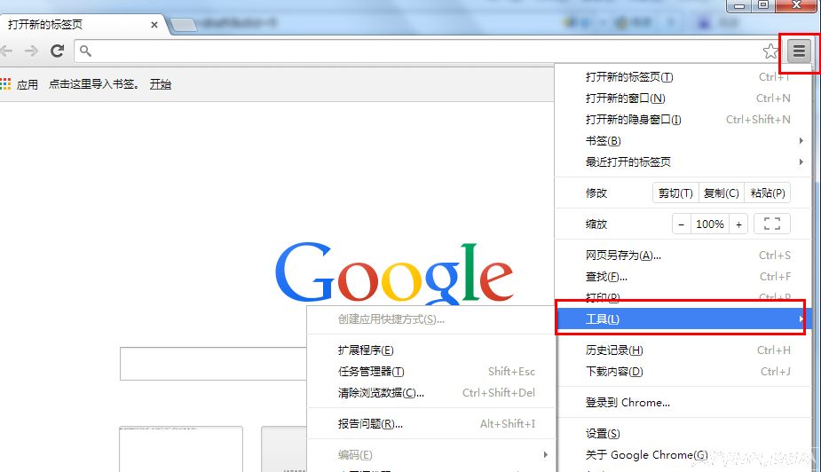Select 清除浏览数据(C)... submenu item
This screenshot has width=821, height=472.
[x=430, y=392]
